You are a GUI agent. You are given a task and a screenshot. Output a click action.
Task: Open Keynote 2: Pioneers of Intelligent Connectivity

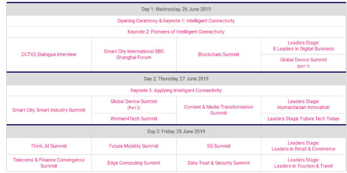coord(176,32)
